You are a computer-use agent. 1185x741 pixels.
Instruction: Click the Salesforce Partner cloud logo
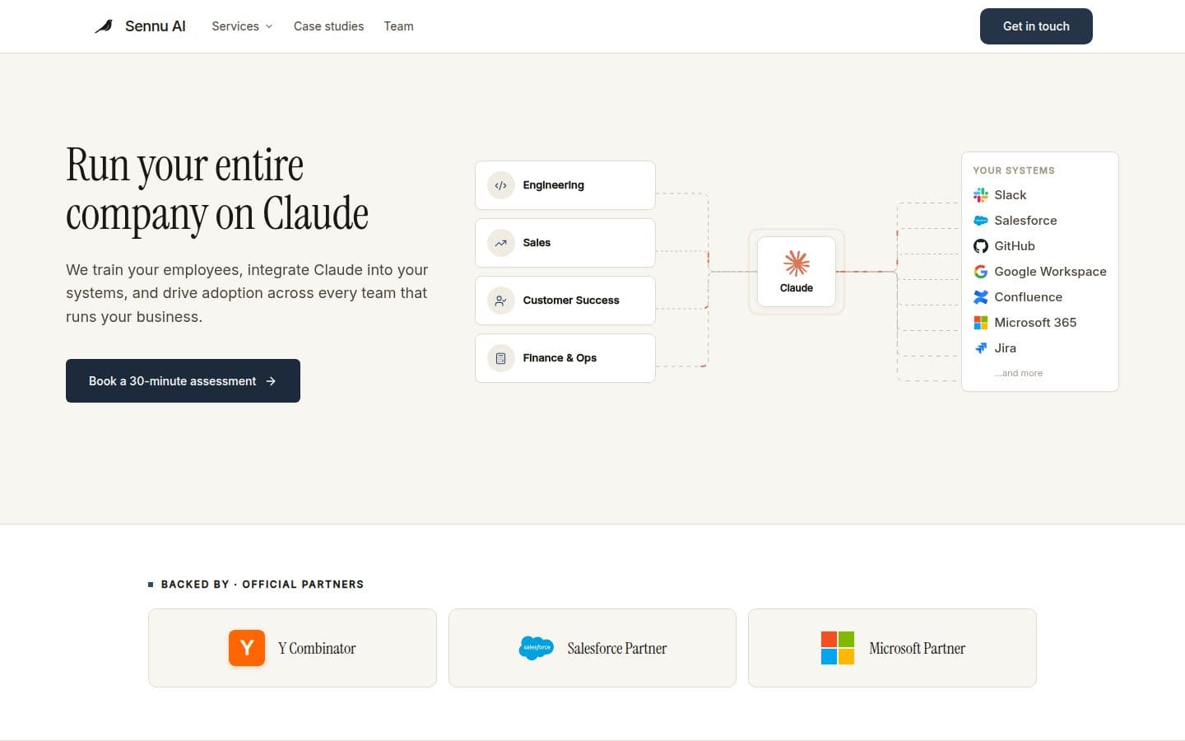[x=537, y=648]
